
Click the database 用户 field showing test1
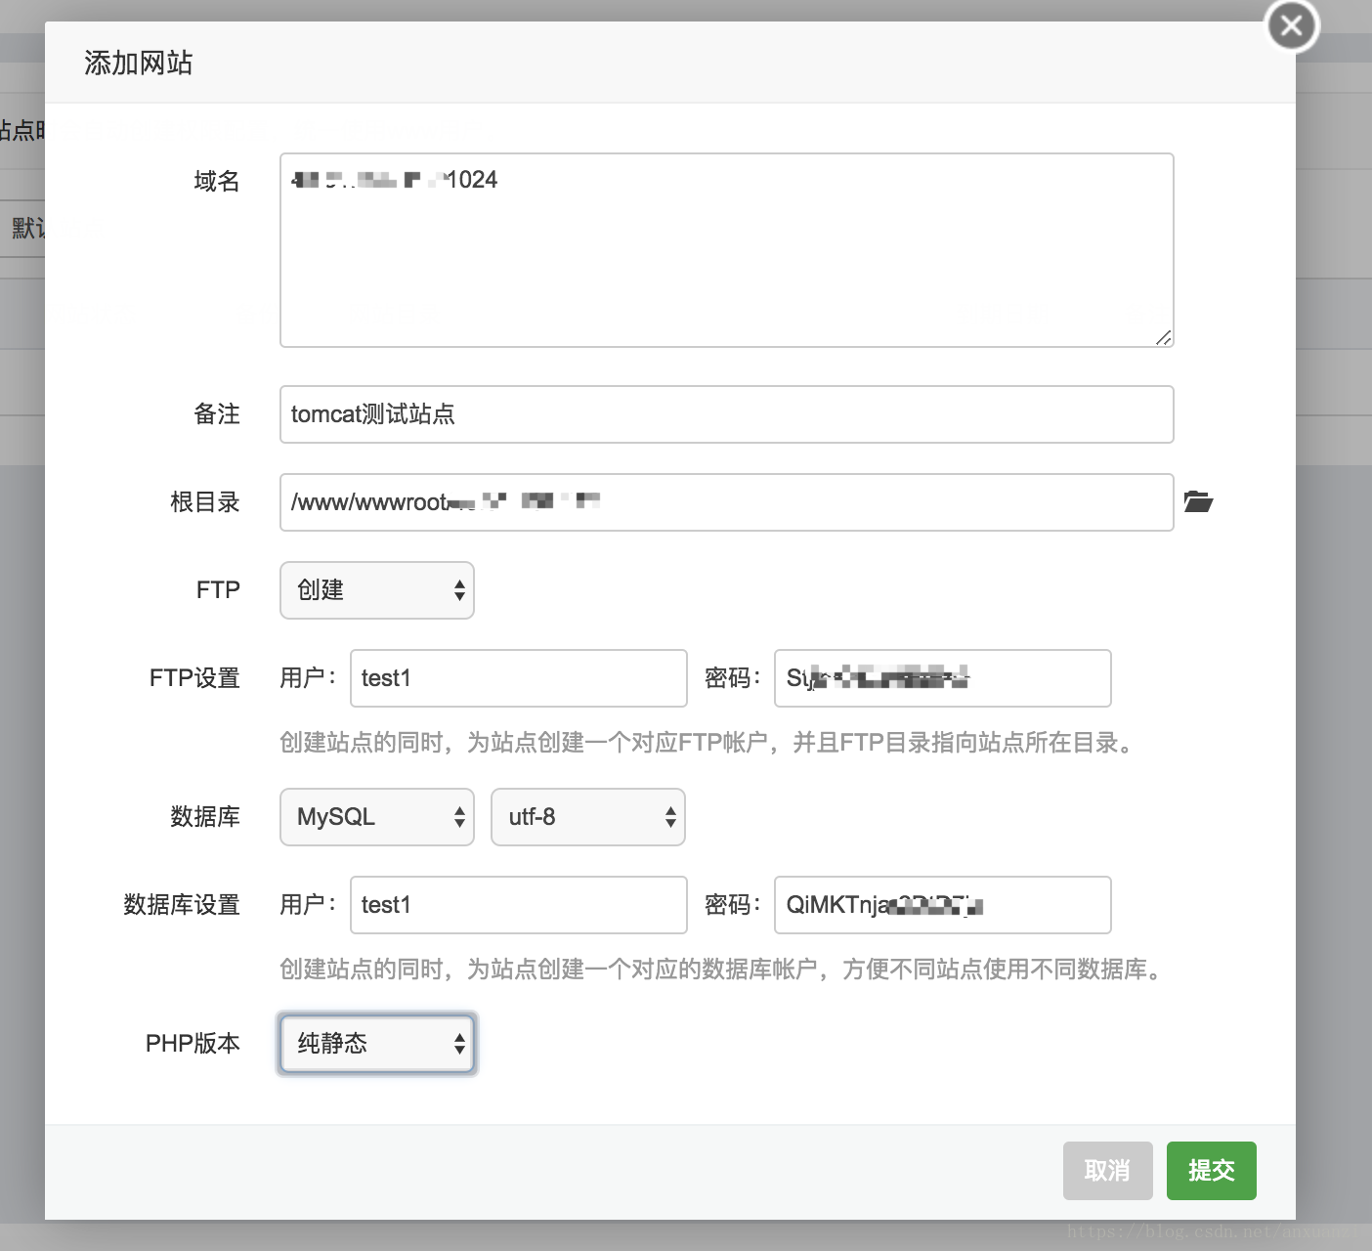pyautogui.click(x=518, y=905)
